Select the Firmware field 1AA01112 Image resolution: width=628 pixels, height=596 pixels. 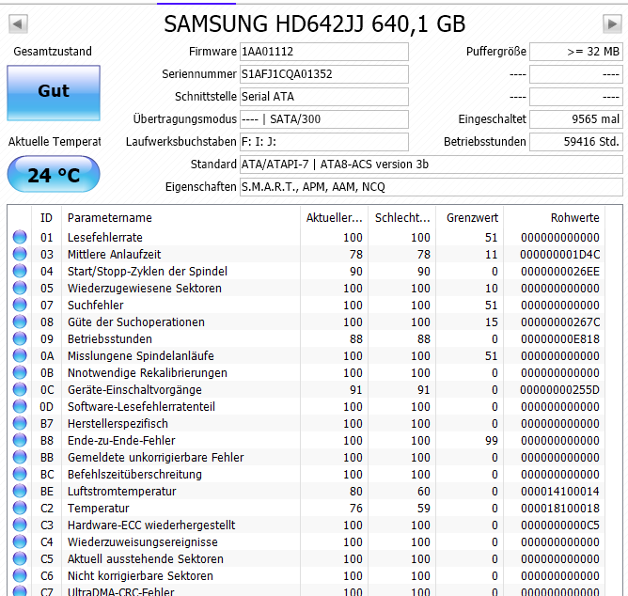point(324,52)
